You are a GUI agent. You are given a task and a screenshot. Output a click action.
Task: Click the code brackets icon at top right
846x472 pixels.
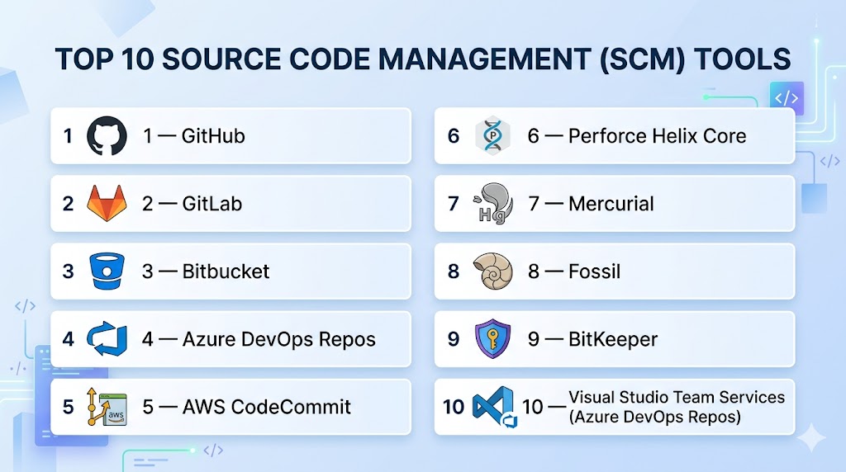coord(785,98)
